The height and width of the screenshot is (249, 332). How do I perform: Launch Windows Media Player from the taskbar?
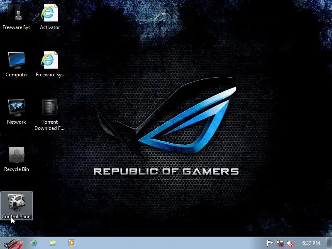pos(71,243)
